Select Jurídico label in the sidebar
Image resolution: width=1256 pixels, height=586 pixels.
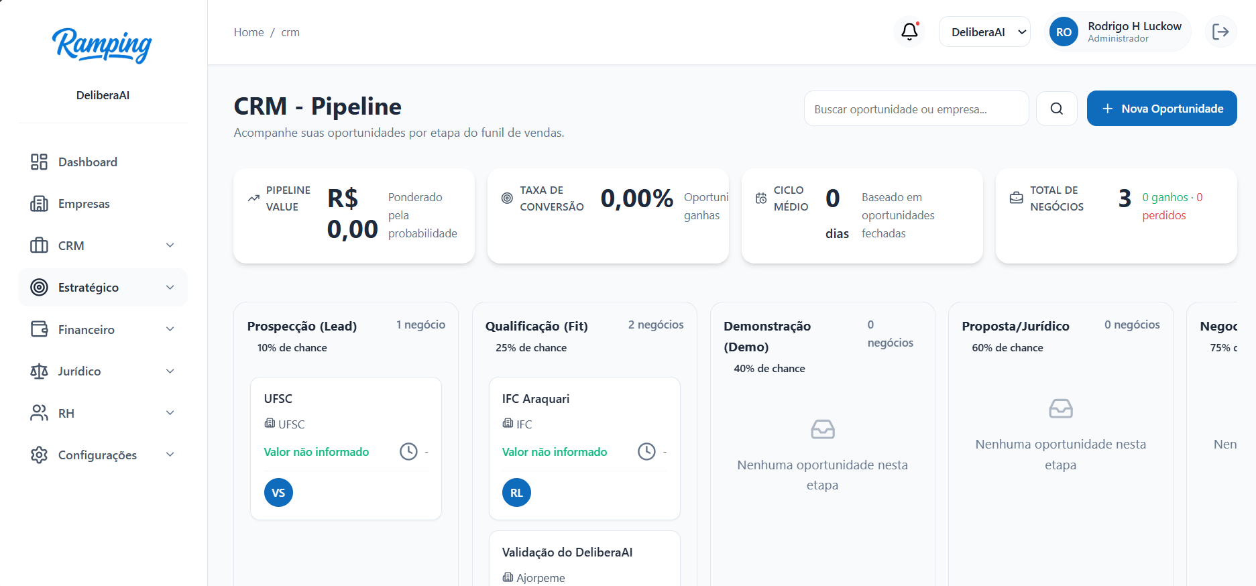pyautogui.click(x=79, y=371)
